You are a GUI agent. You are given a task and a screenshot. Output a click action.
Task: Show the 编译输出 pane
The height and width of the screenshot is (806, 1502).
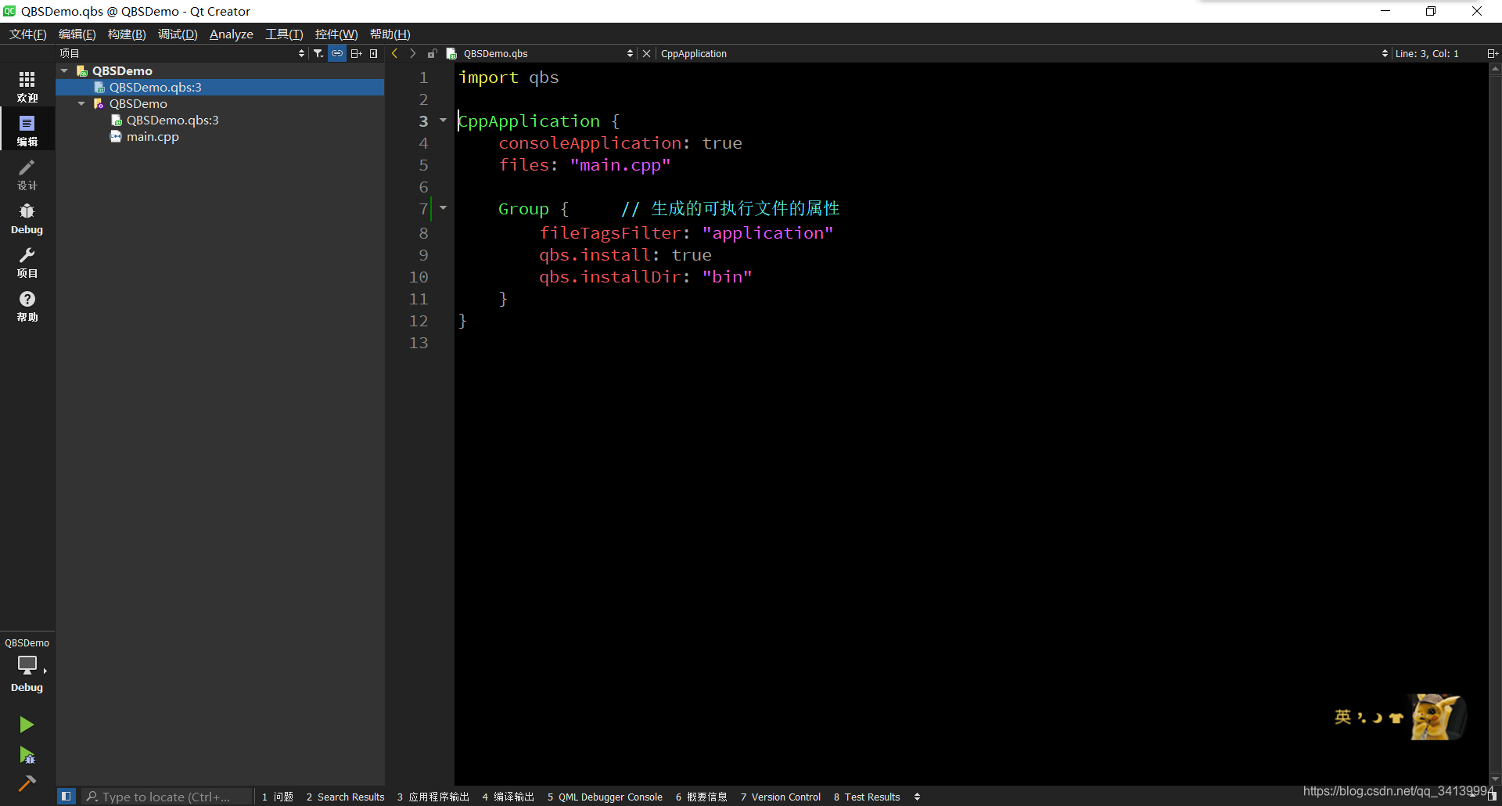click(508, 797)
